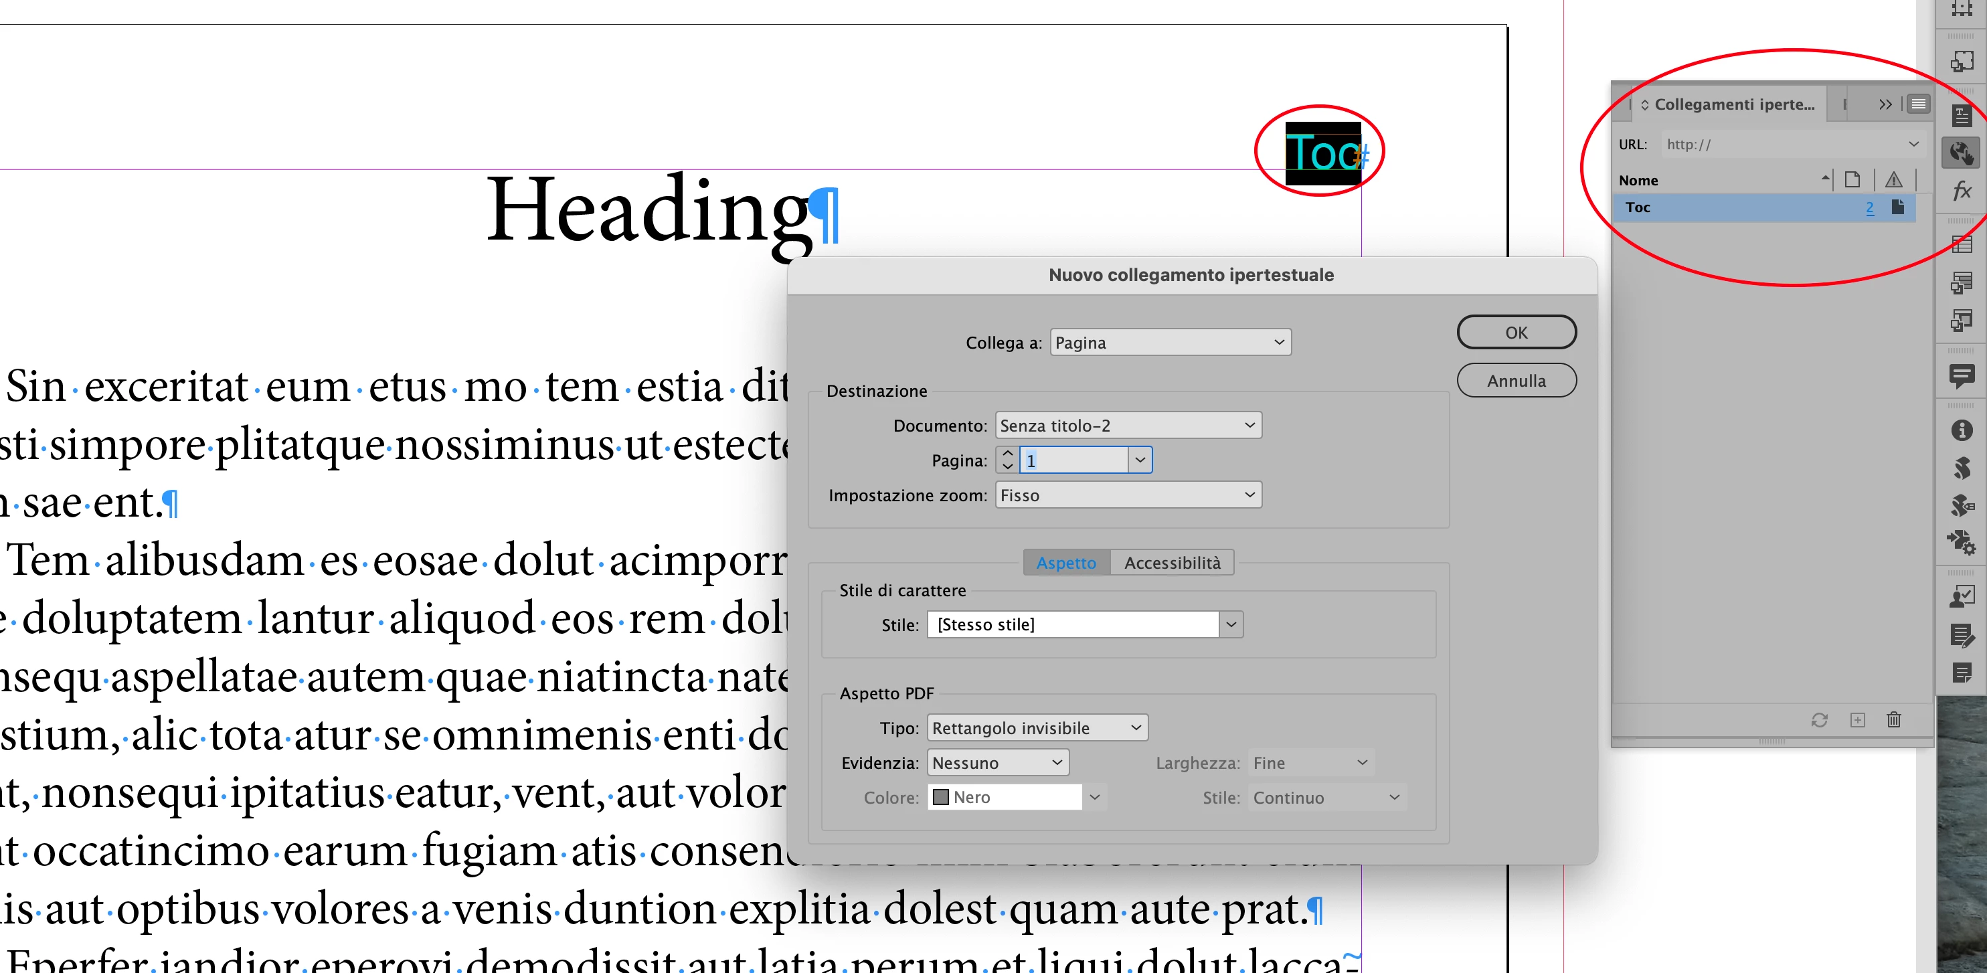
Task: Collapse panel with double-arrow icon
Action: point(1885,104)
